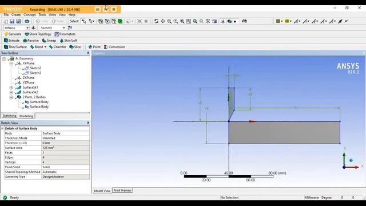Open the Units menu
The image size is (366, 206).
[x=52, y=15]
